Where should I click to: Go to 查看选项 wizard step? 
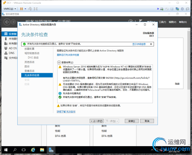[30, 71]
